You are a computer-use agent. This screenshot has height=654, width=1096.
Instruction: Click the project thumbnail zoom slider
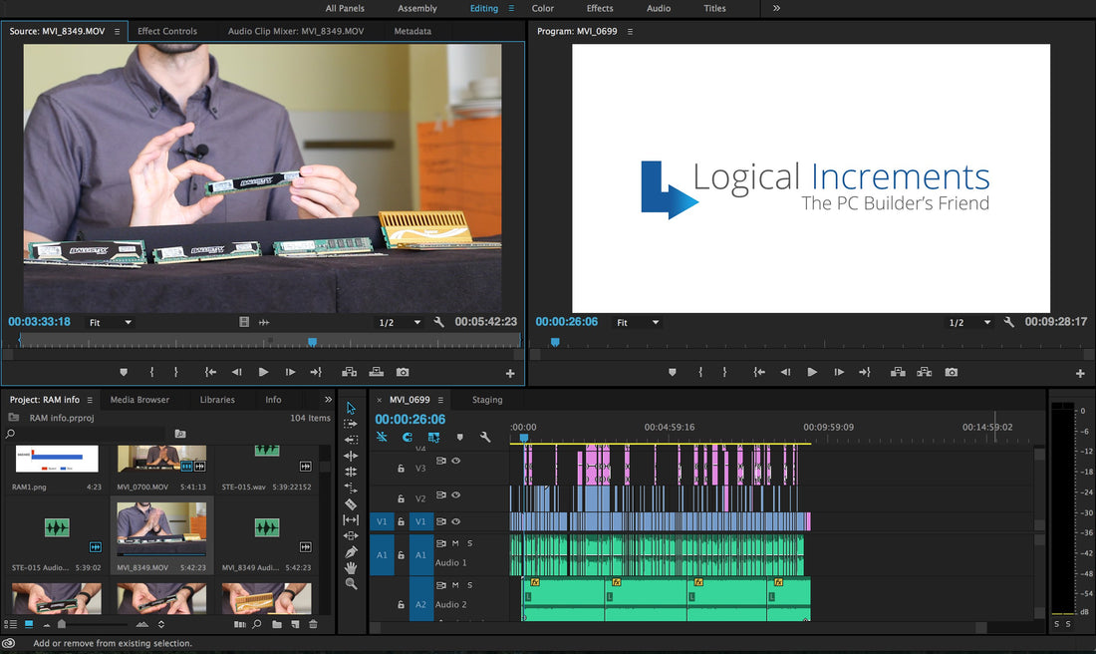click(62, 624)
